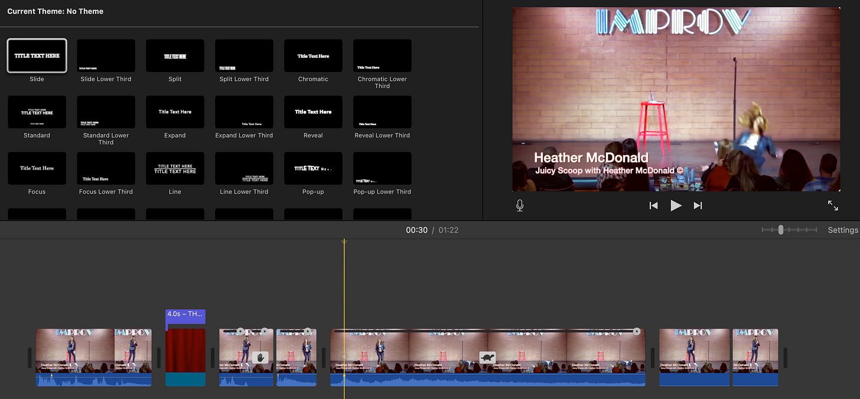860x399 pixels.
Task: Skip to previous clip in viewer
Action: click(x=653, y=205)
